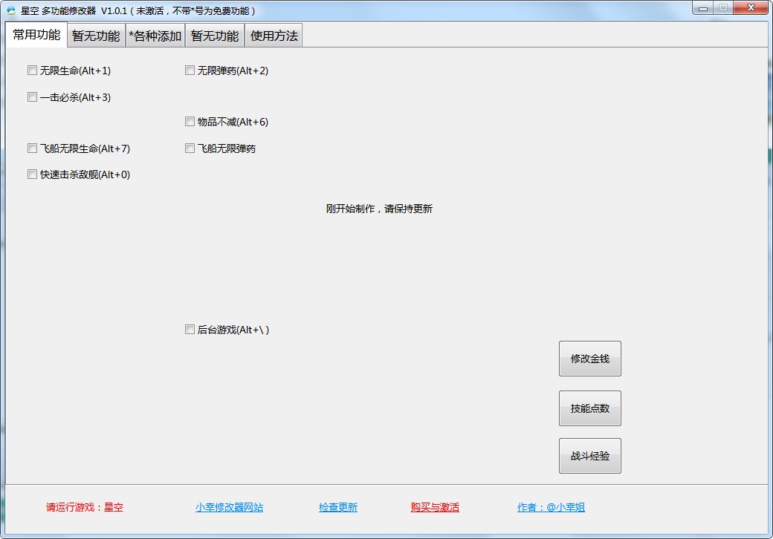Switch to the 常用功能 tab

[36, 35]
